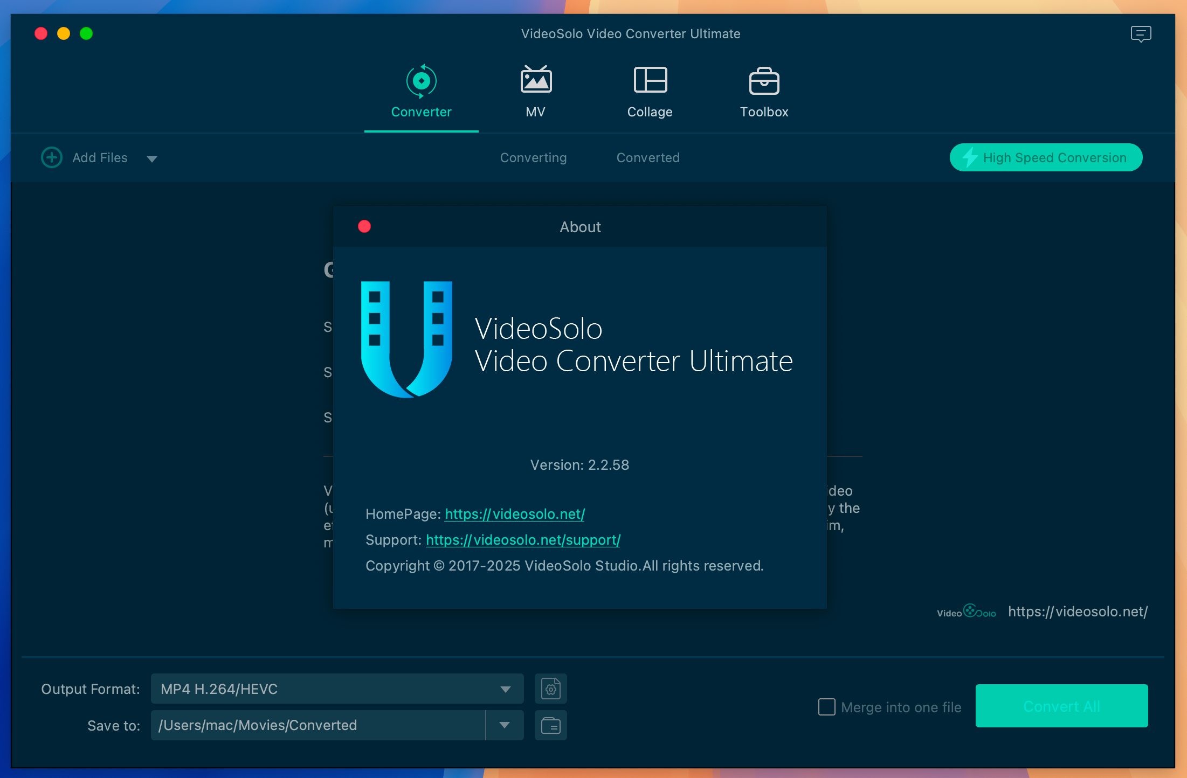
Task: Open the Toolbox panel
Action: pyautogui.click(x=763, y=92)
